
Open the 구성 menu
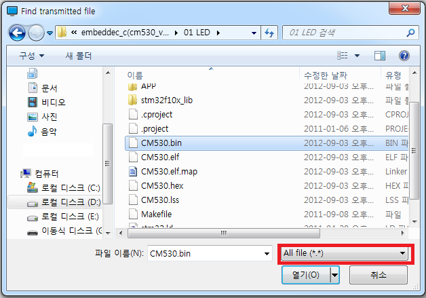point(31,56)
